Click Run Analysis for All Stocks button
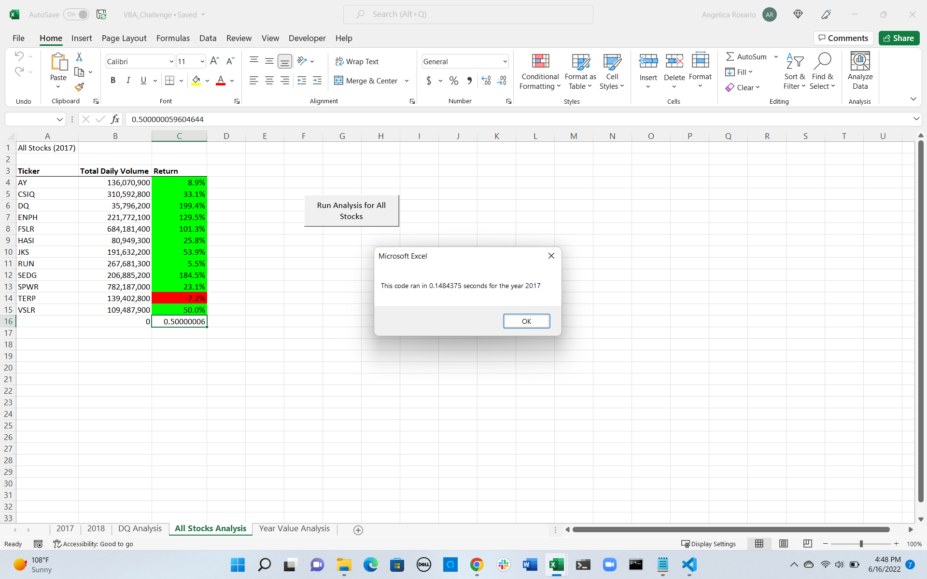 [x=351, y=211]
